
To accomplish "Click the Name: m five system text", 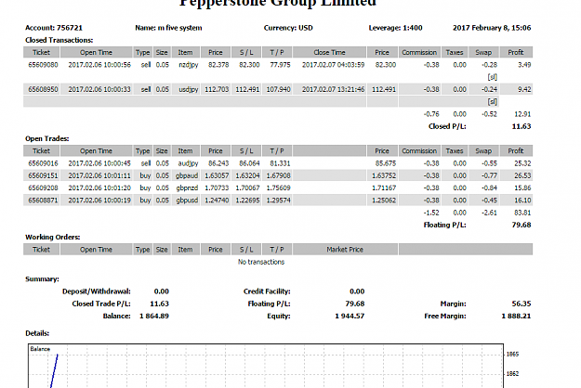I will (168, 28).
